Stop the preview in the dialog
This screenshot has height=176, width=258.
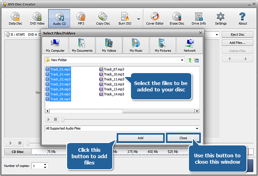click(x=56, y=119)
